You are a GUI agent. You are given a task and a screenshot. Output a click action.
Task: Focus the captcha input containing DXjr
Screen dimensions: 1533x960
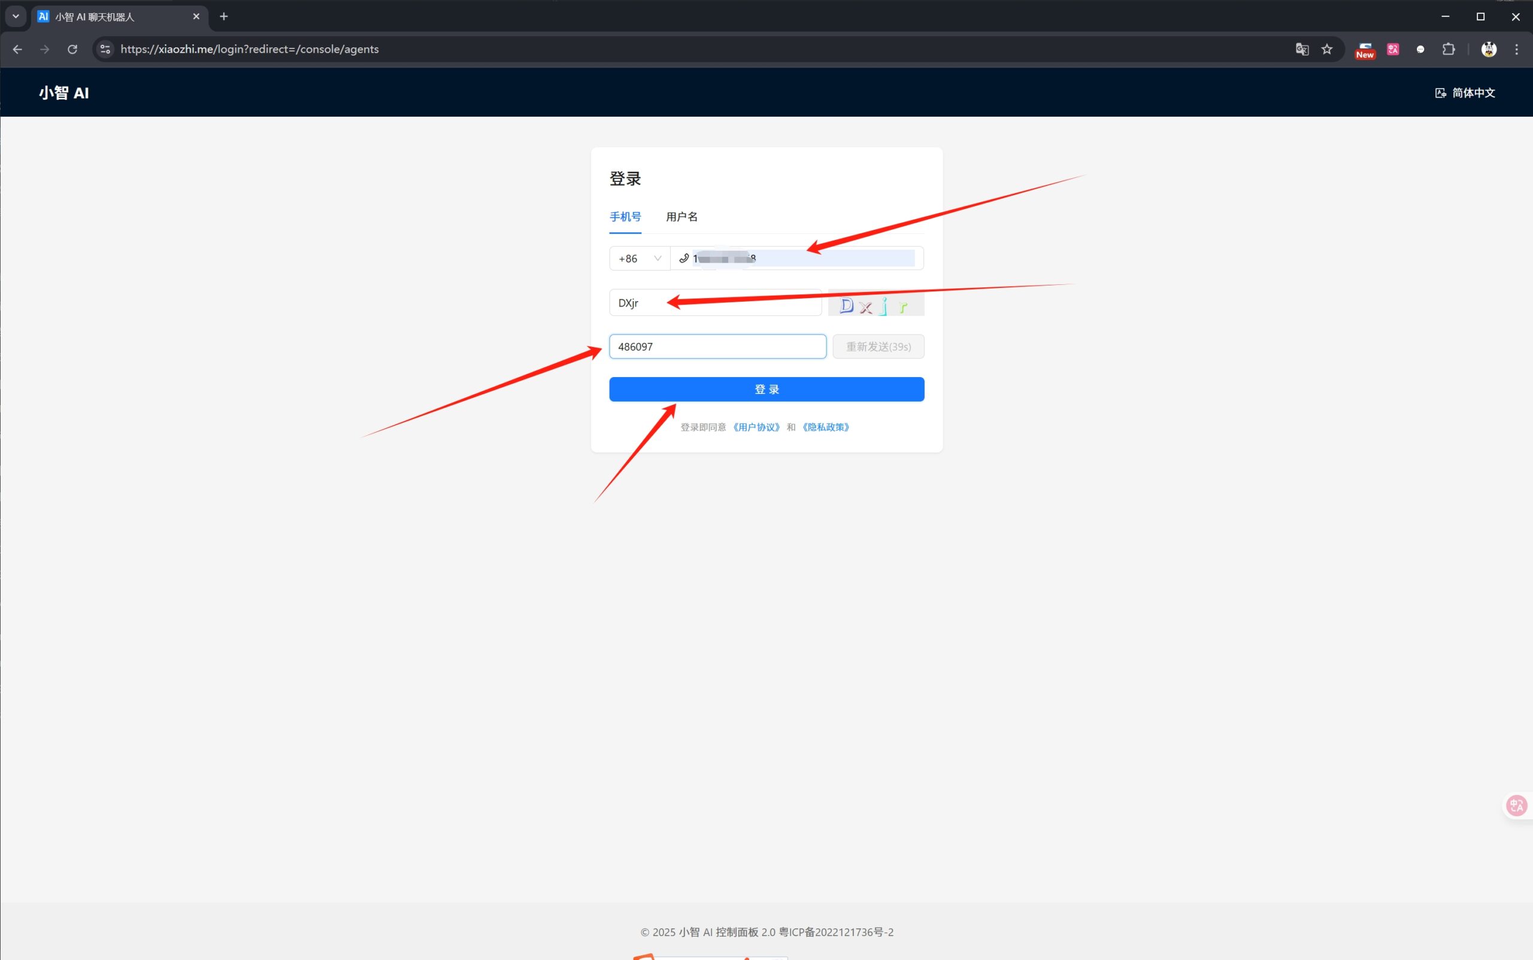click(716, 303)
